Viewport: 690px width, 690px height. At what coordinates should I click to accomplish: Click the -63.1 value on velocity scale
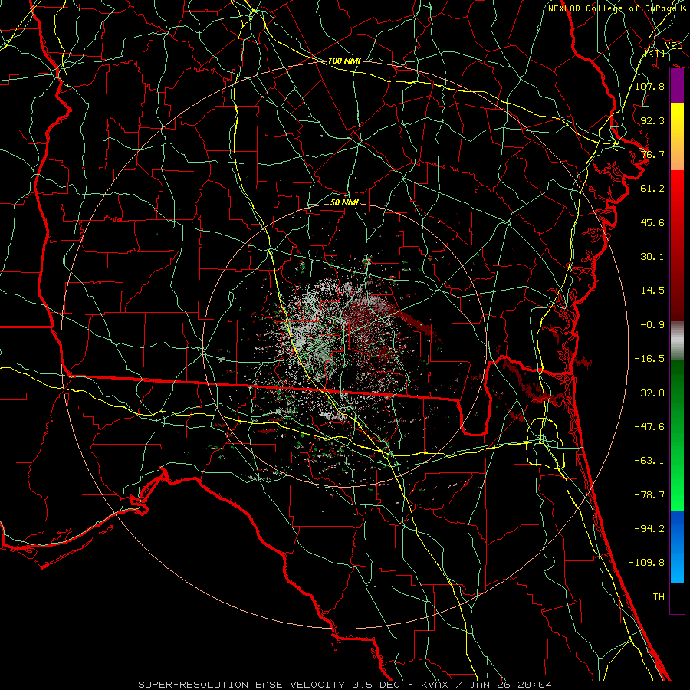(649, 461)
